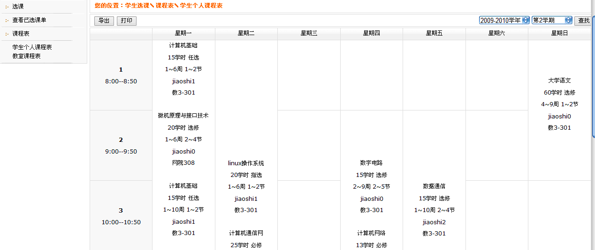Screen dimensions: 595x250
Task: Select the 星期一 column header
Action: pos(183,33)
